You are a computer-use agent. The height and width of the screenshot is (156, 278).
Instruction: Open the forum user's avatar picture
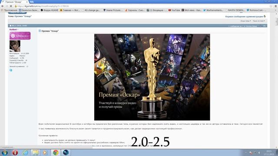(x=15, y=46)
